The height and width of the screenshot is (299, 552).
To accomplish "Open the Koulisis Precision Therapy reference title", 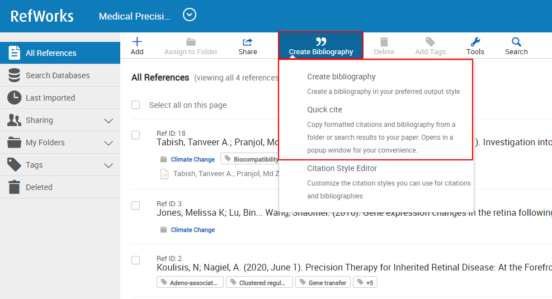I will click(x=353, y=268).
